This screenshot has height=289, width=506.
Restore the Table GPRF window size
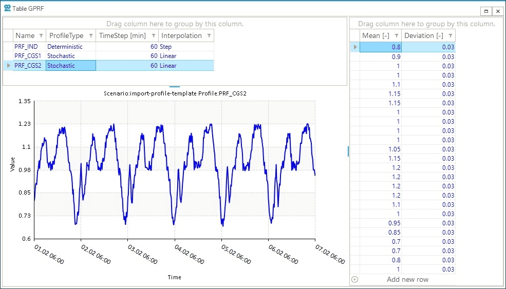click(x=486, y=11)
